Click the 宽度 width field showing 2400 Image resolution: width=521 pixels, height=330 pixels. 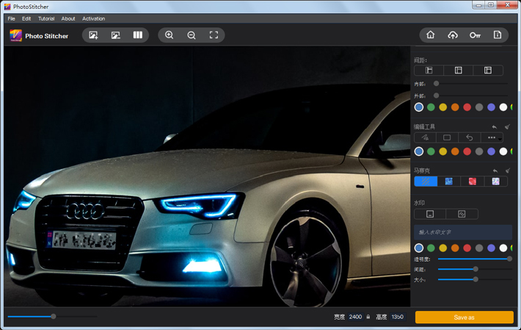point(355,317)
